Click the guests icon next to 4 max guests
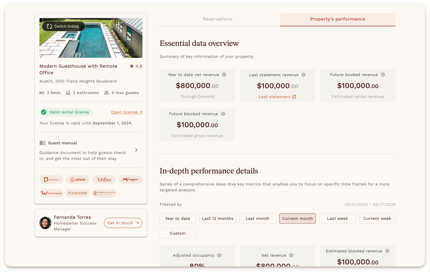430x272 pixels. [106, 93]
